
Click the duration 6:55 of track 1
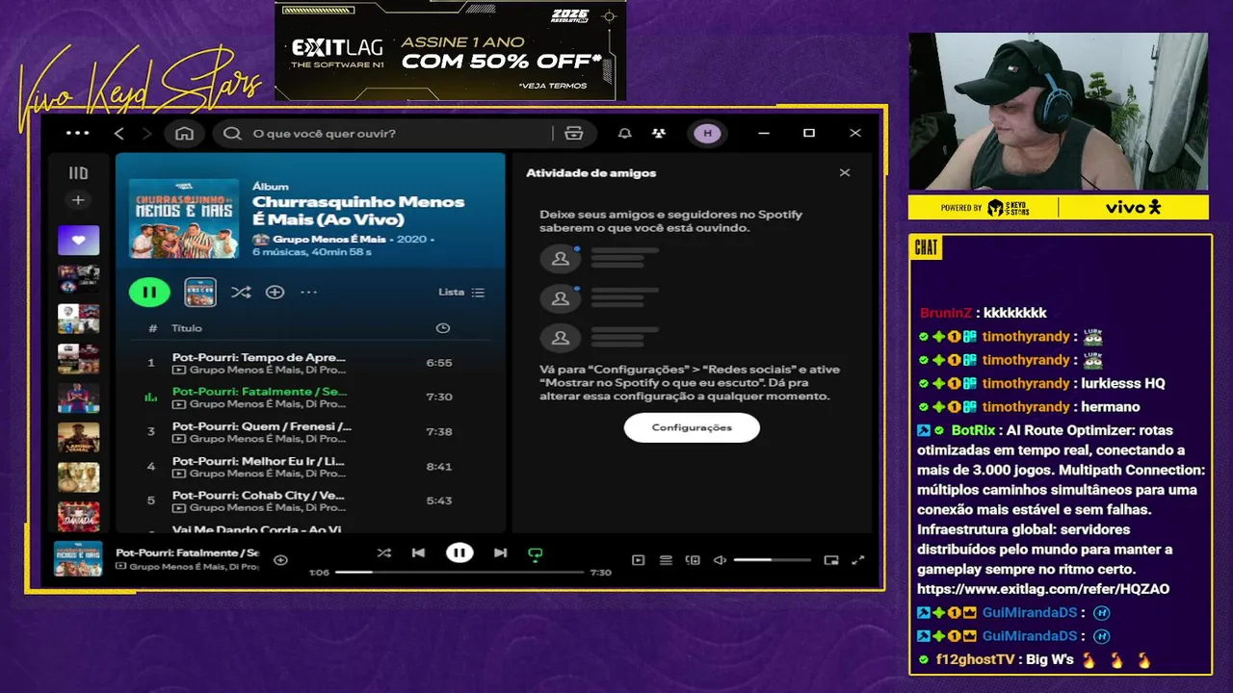point(438,363)
